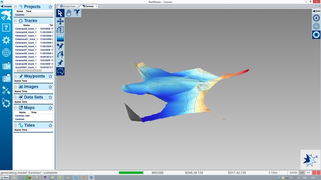Open the settings gear in sidebar

[x=6, y=40]
